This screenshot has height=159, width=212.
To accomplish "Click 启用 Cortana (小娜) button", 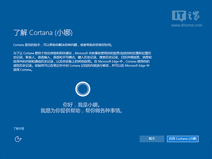I will click(183, 139).
